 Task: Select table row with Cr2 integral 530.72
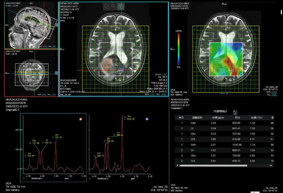pos(224,161)
